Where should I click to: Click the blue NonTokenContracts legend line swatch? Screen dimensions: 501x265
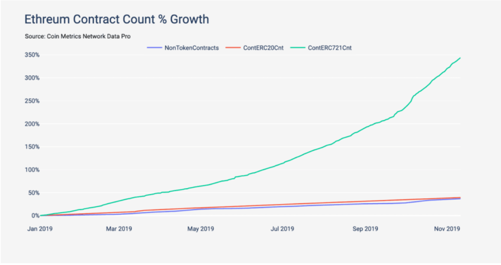point(154,47)
